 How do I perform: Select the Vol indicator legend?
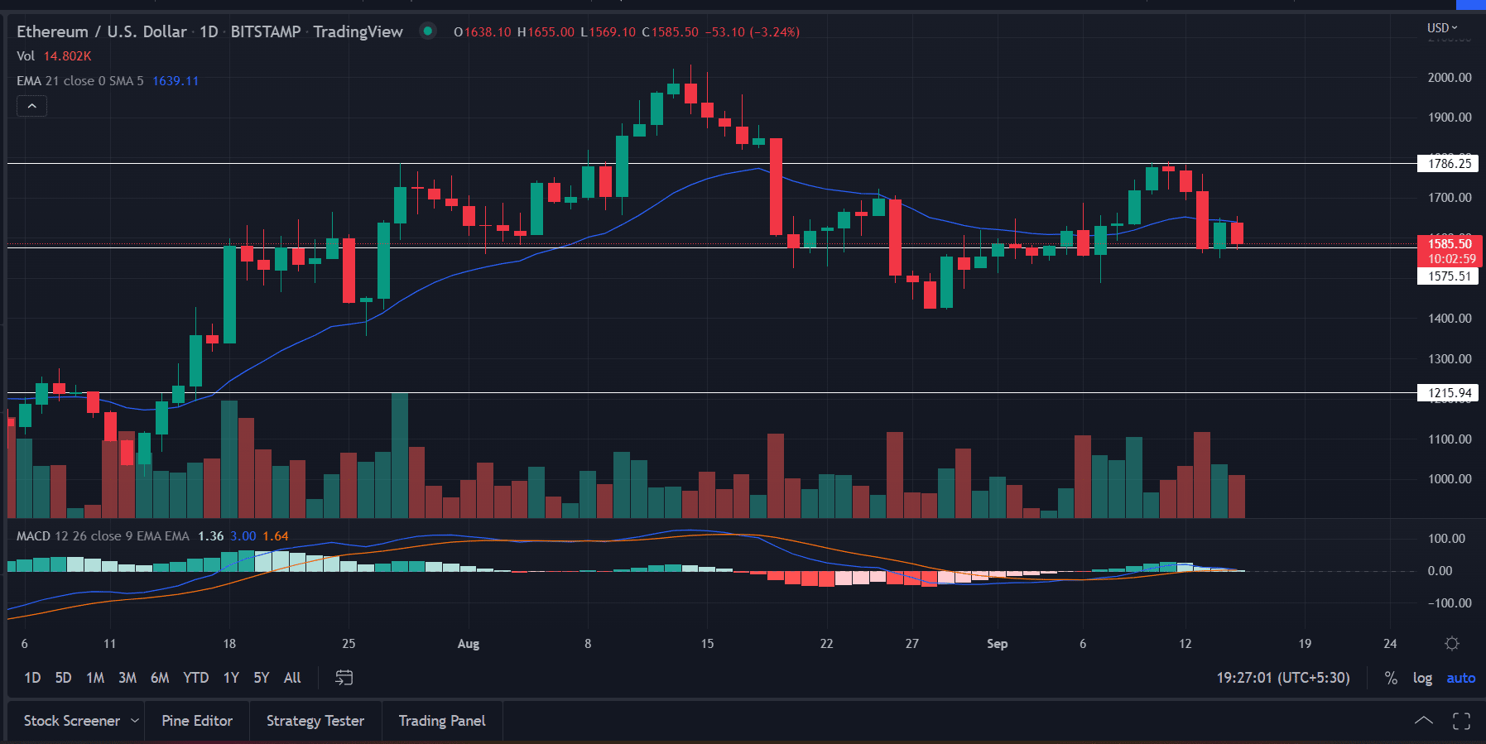tap(26, 56)
